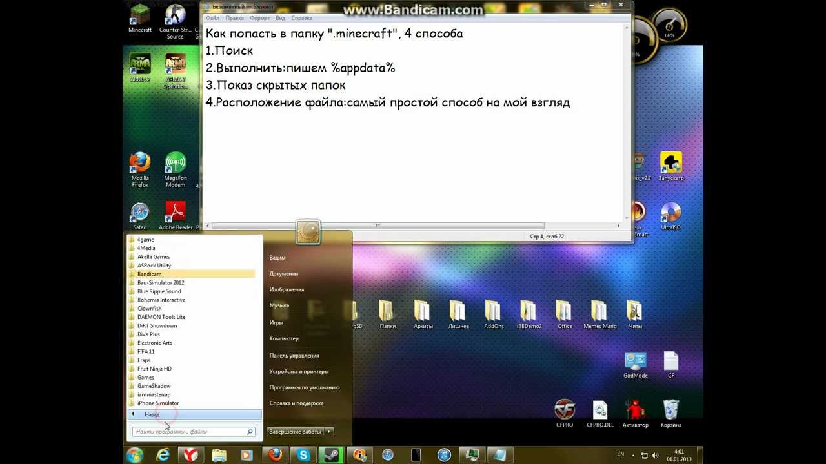The width and height of the screenshot is (826, 464).
Task: Switch to Steam in taskbar
Action: point(331,455)
